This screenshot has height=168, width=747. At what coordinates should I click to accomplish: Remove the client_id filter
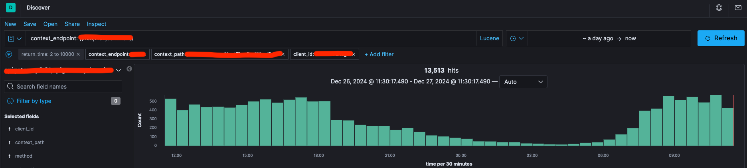tap(354, 54)
